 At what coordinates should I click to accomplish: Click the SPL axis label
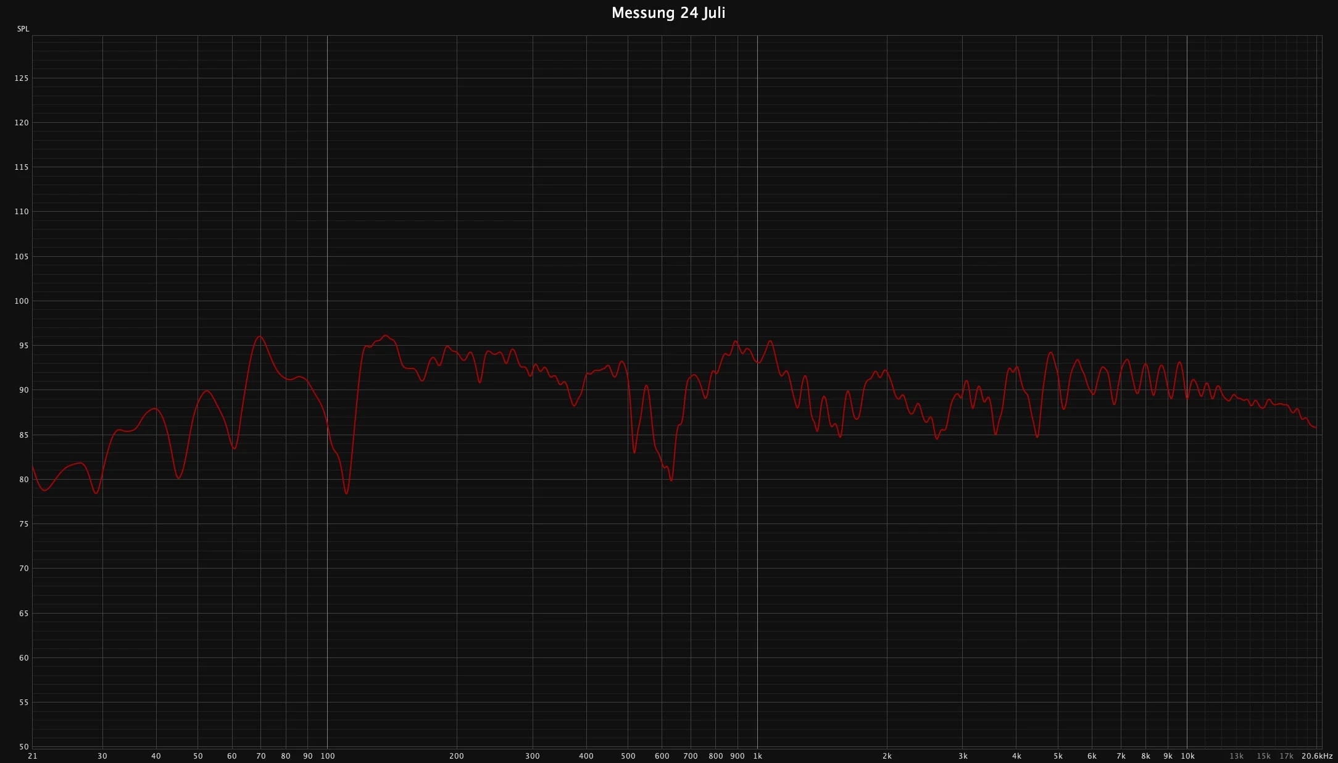[x=23, y=29]
